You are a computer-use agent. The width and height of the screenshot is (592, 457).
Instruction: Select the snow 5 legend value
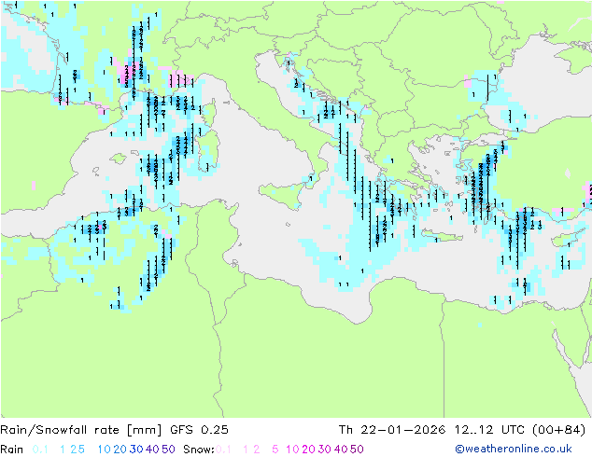275,450
